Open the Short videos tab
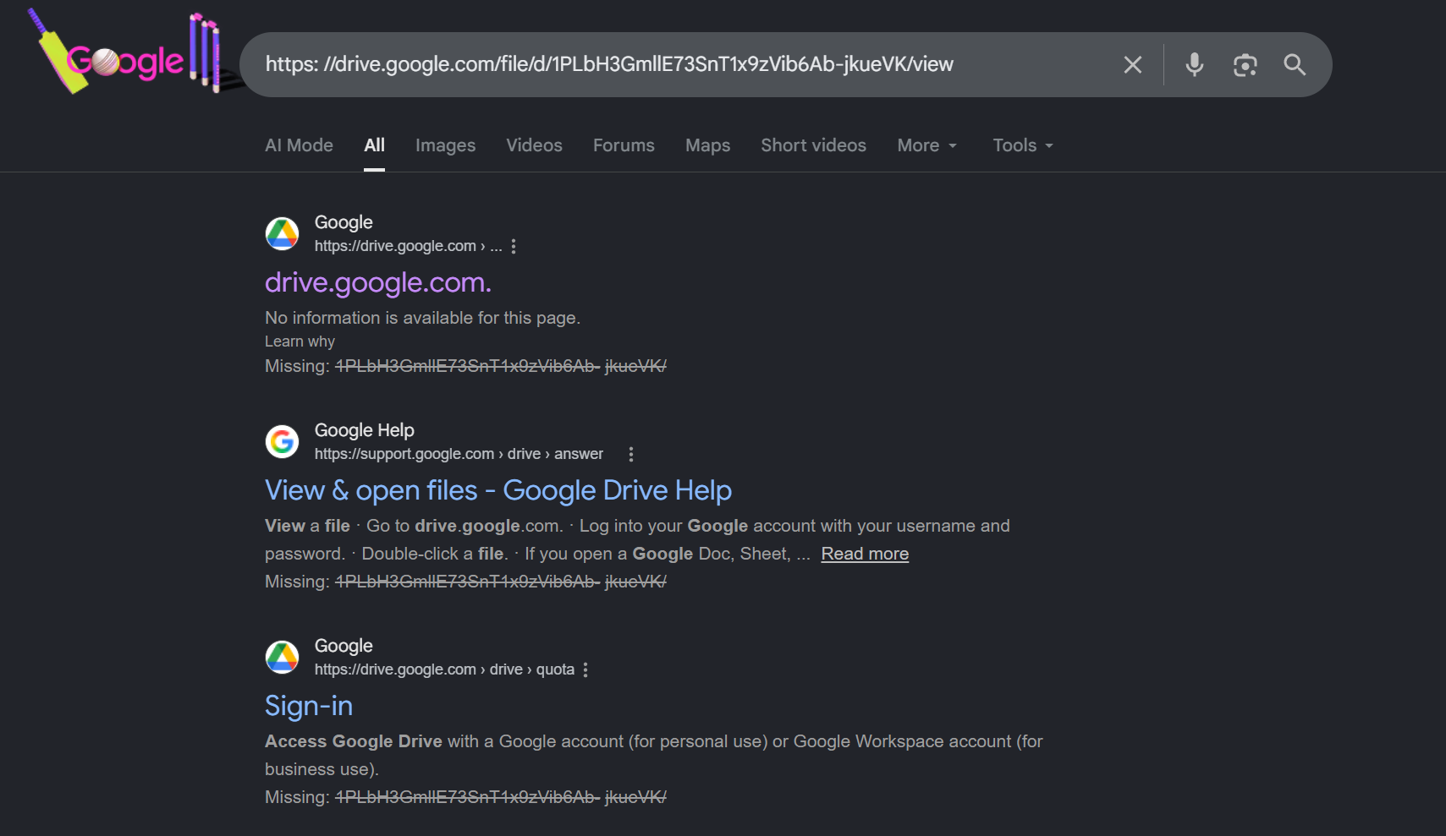Viewport: 1446px width, 836px height. [x=813, y=145]
